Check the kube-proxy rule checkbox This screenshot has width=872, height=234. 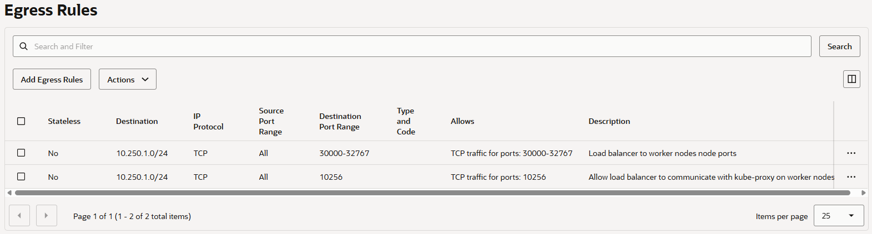click(x=21, y=176)
